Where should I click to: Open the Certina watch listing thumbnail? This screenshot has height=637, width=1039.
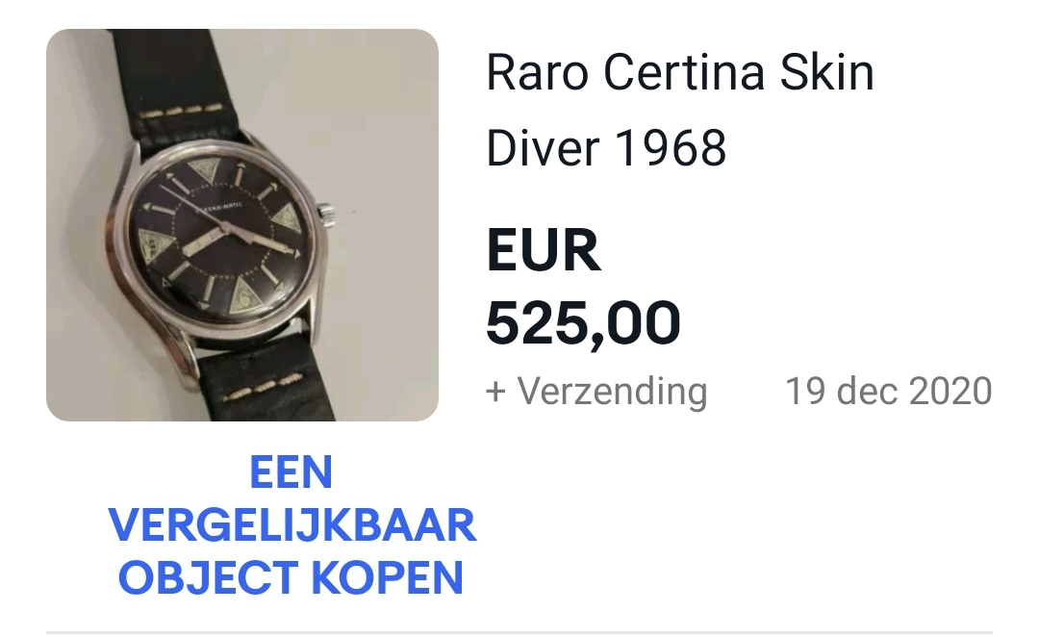pos(241,225)
